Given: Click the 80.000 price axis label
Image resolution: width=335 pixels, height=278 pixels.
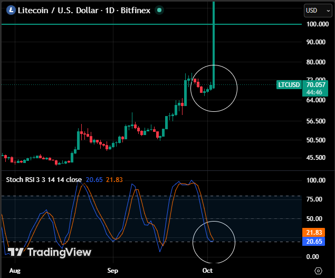Looking at the screenshot, I should click(316, 62).
